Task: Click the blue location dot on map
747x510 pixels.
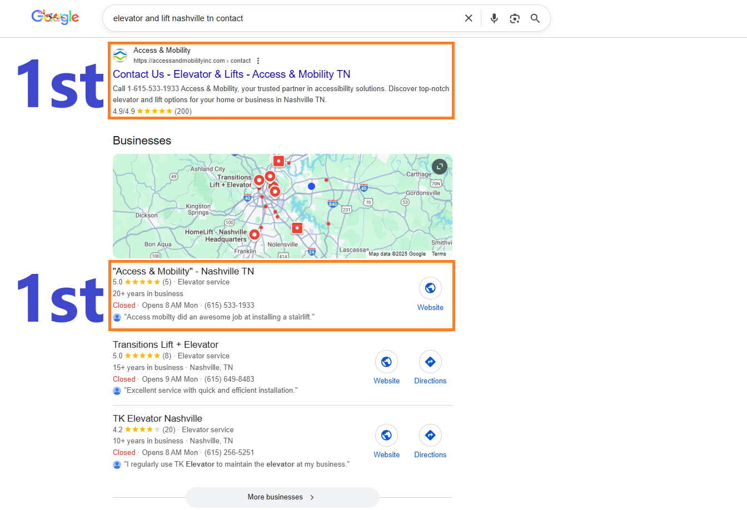Action: pyautogui.click(x=311, y=186)
